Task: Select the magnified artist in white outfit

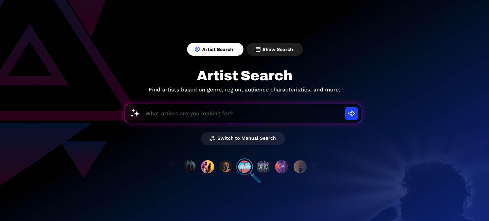Action: [244, 167]
